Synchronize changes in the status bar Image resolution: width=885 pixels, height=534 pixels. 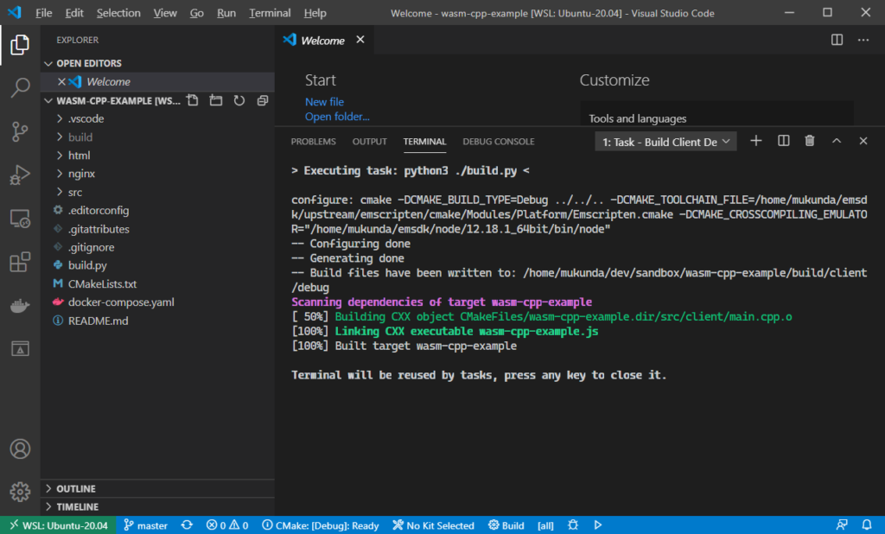187,525
